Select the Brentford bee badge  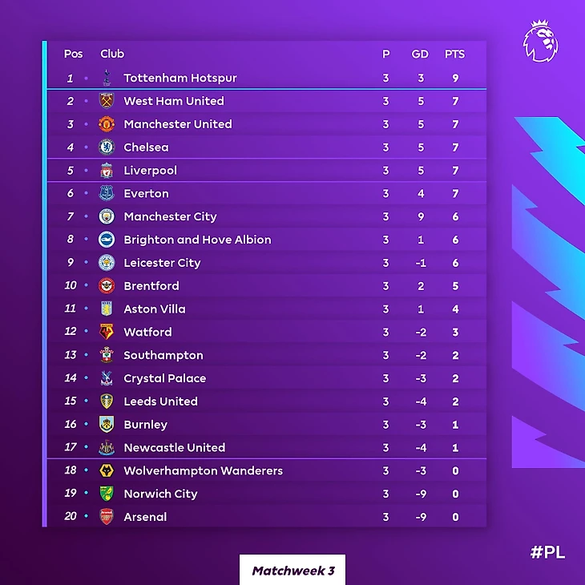107,286
